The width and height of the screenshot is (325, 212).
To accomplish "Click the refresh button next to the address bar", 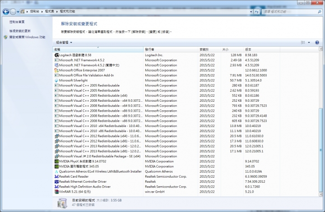I will [x=257, y=12].
